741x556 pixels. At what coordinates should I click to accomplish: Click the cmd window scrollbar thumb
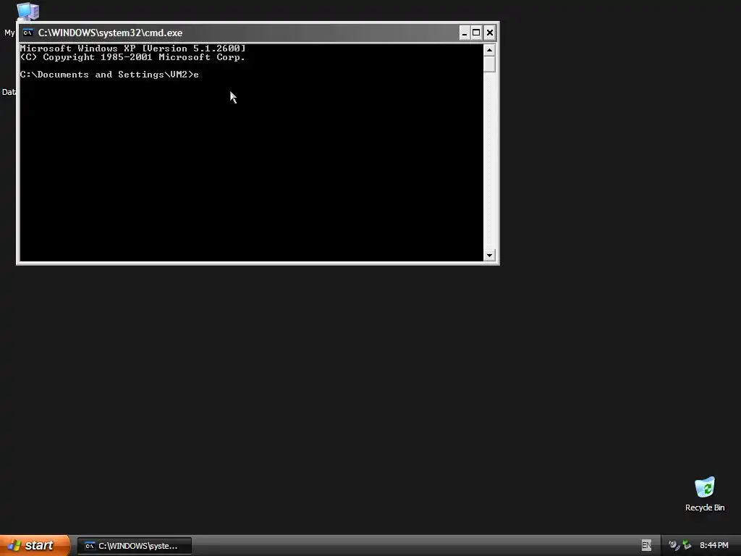[489, 64]
